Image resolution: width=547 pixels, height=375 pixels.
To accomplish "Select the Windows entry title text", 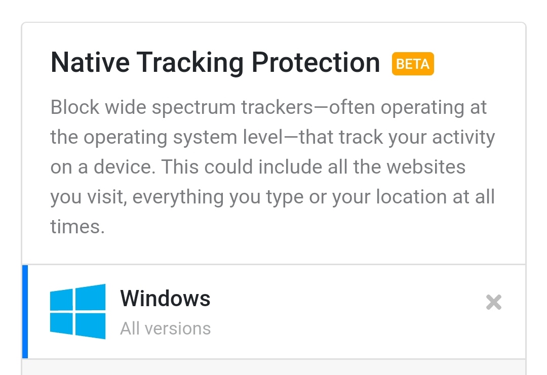I will point(165,299).
